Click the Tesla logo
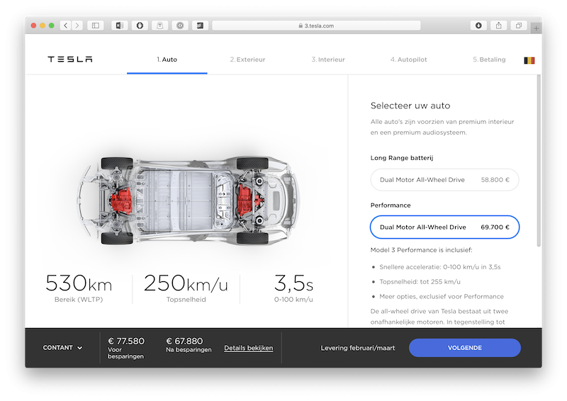 pyautogui.click(x=70, y=60)
